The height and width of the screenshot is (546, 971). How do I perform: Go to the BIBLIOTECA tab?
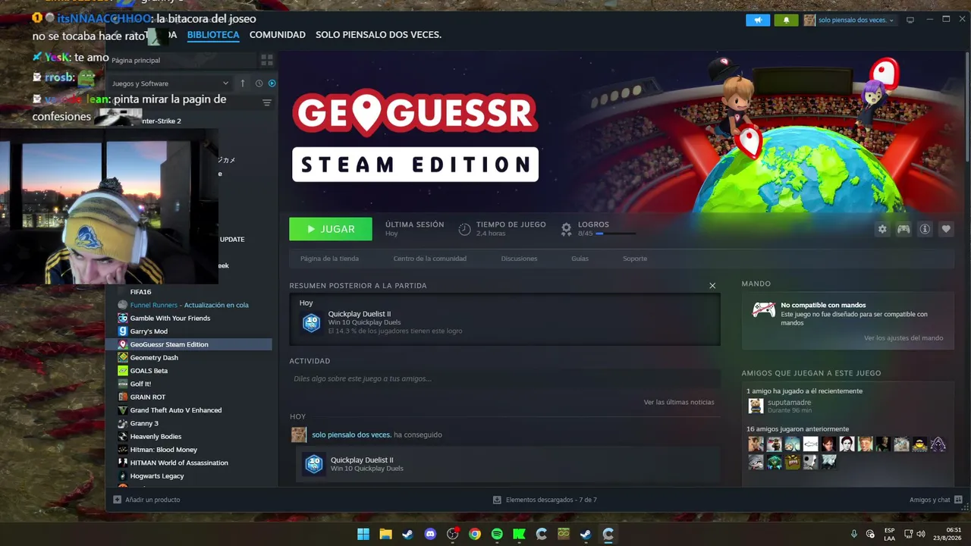tap(213, 35)
